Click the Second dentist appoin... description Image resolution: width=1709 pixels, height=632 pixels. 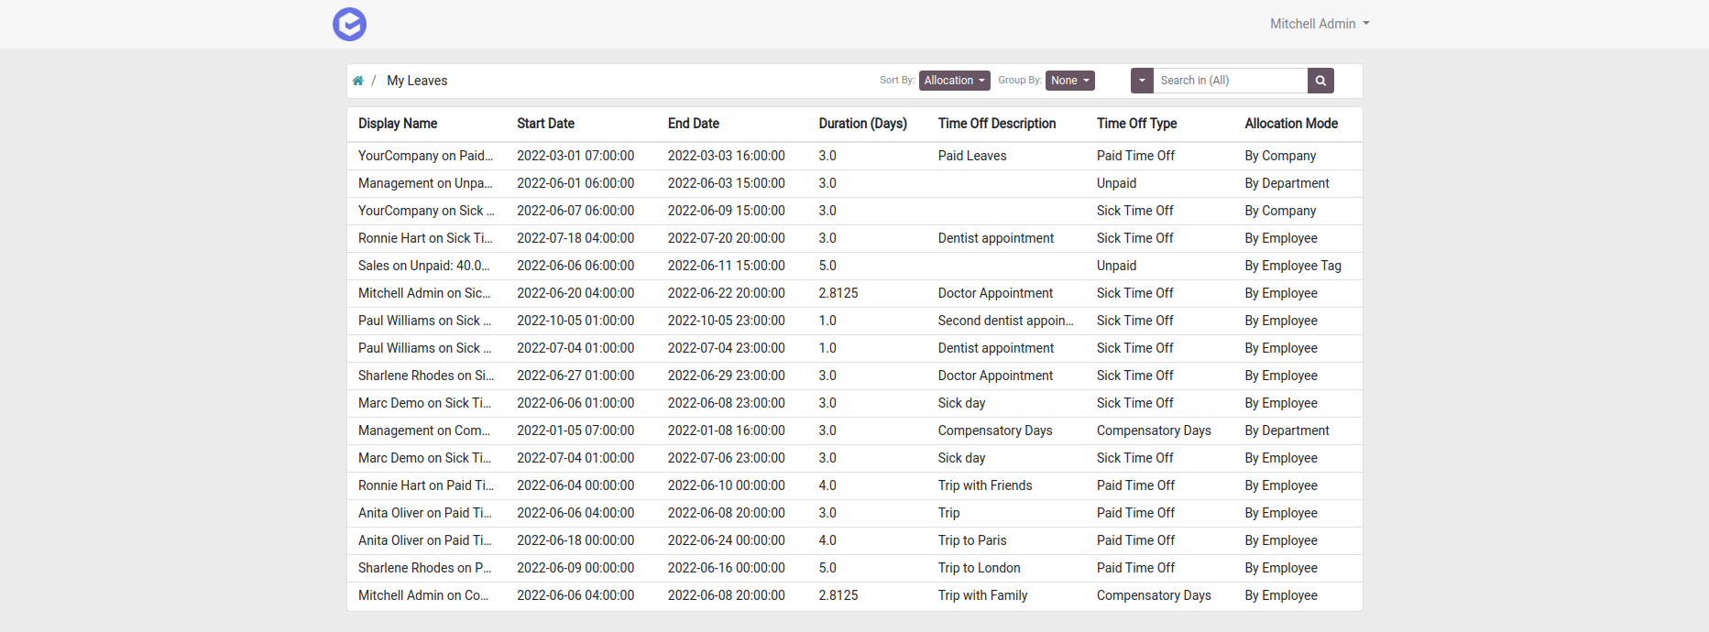pyautogui.click(x=1006, y=321)
